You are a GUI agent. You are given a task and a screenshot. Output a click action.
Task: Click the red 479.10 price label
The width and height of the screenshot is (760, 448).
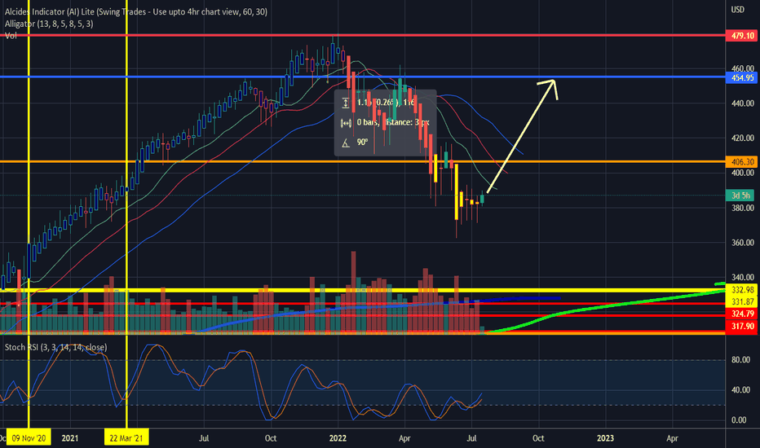741,36
